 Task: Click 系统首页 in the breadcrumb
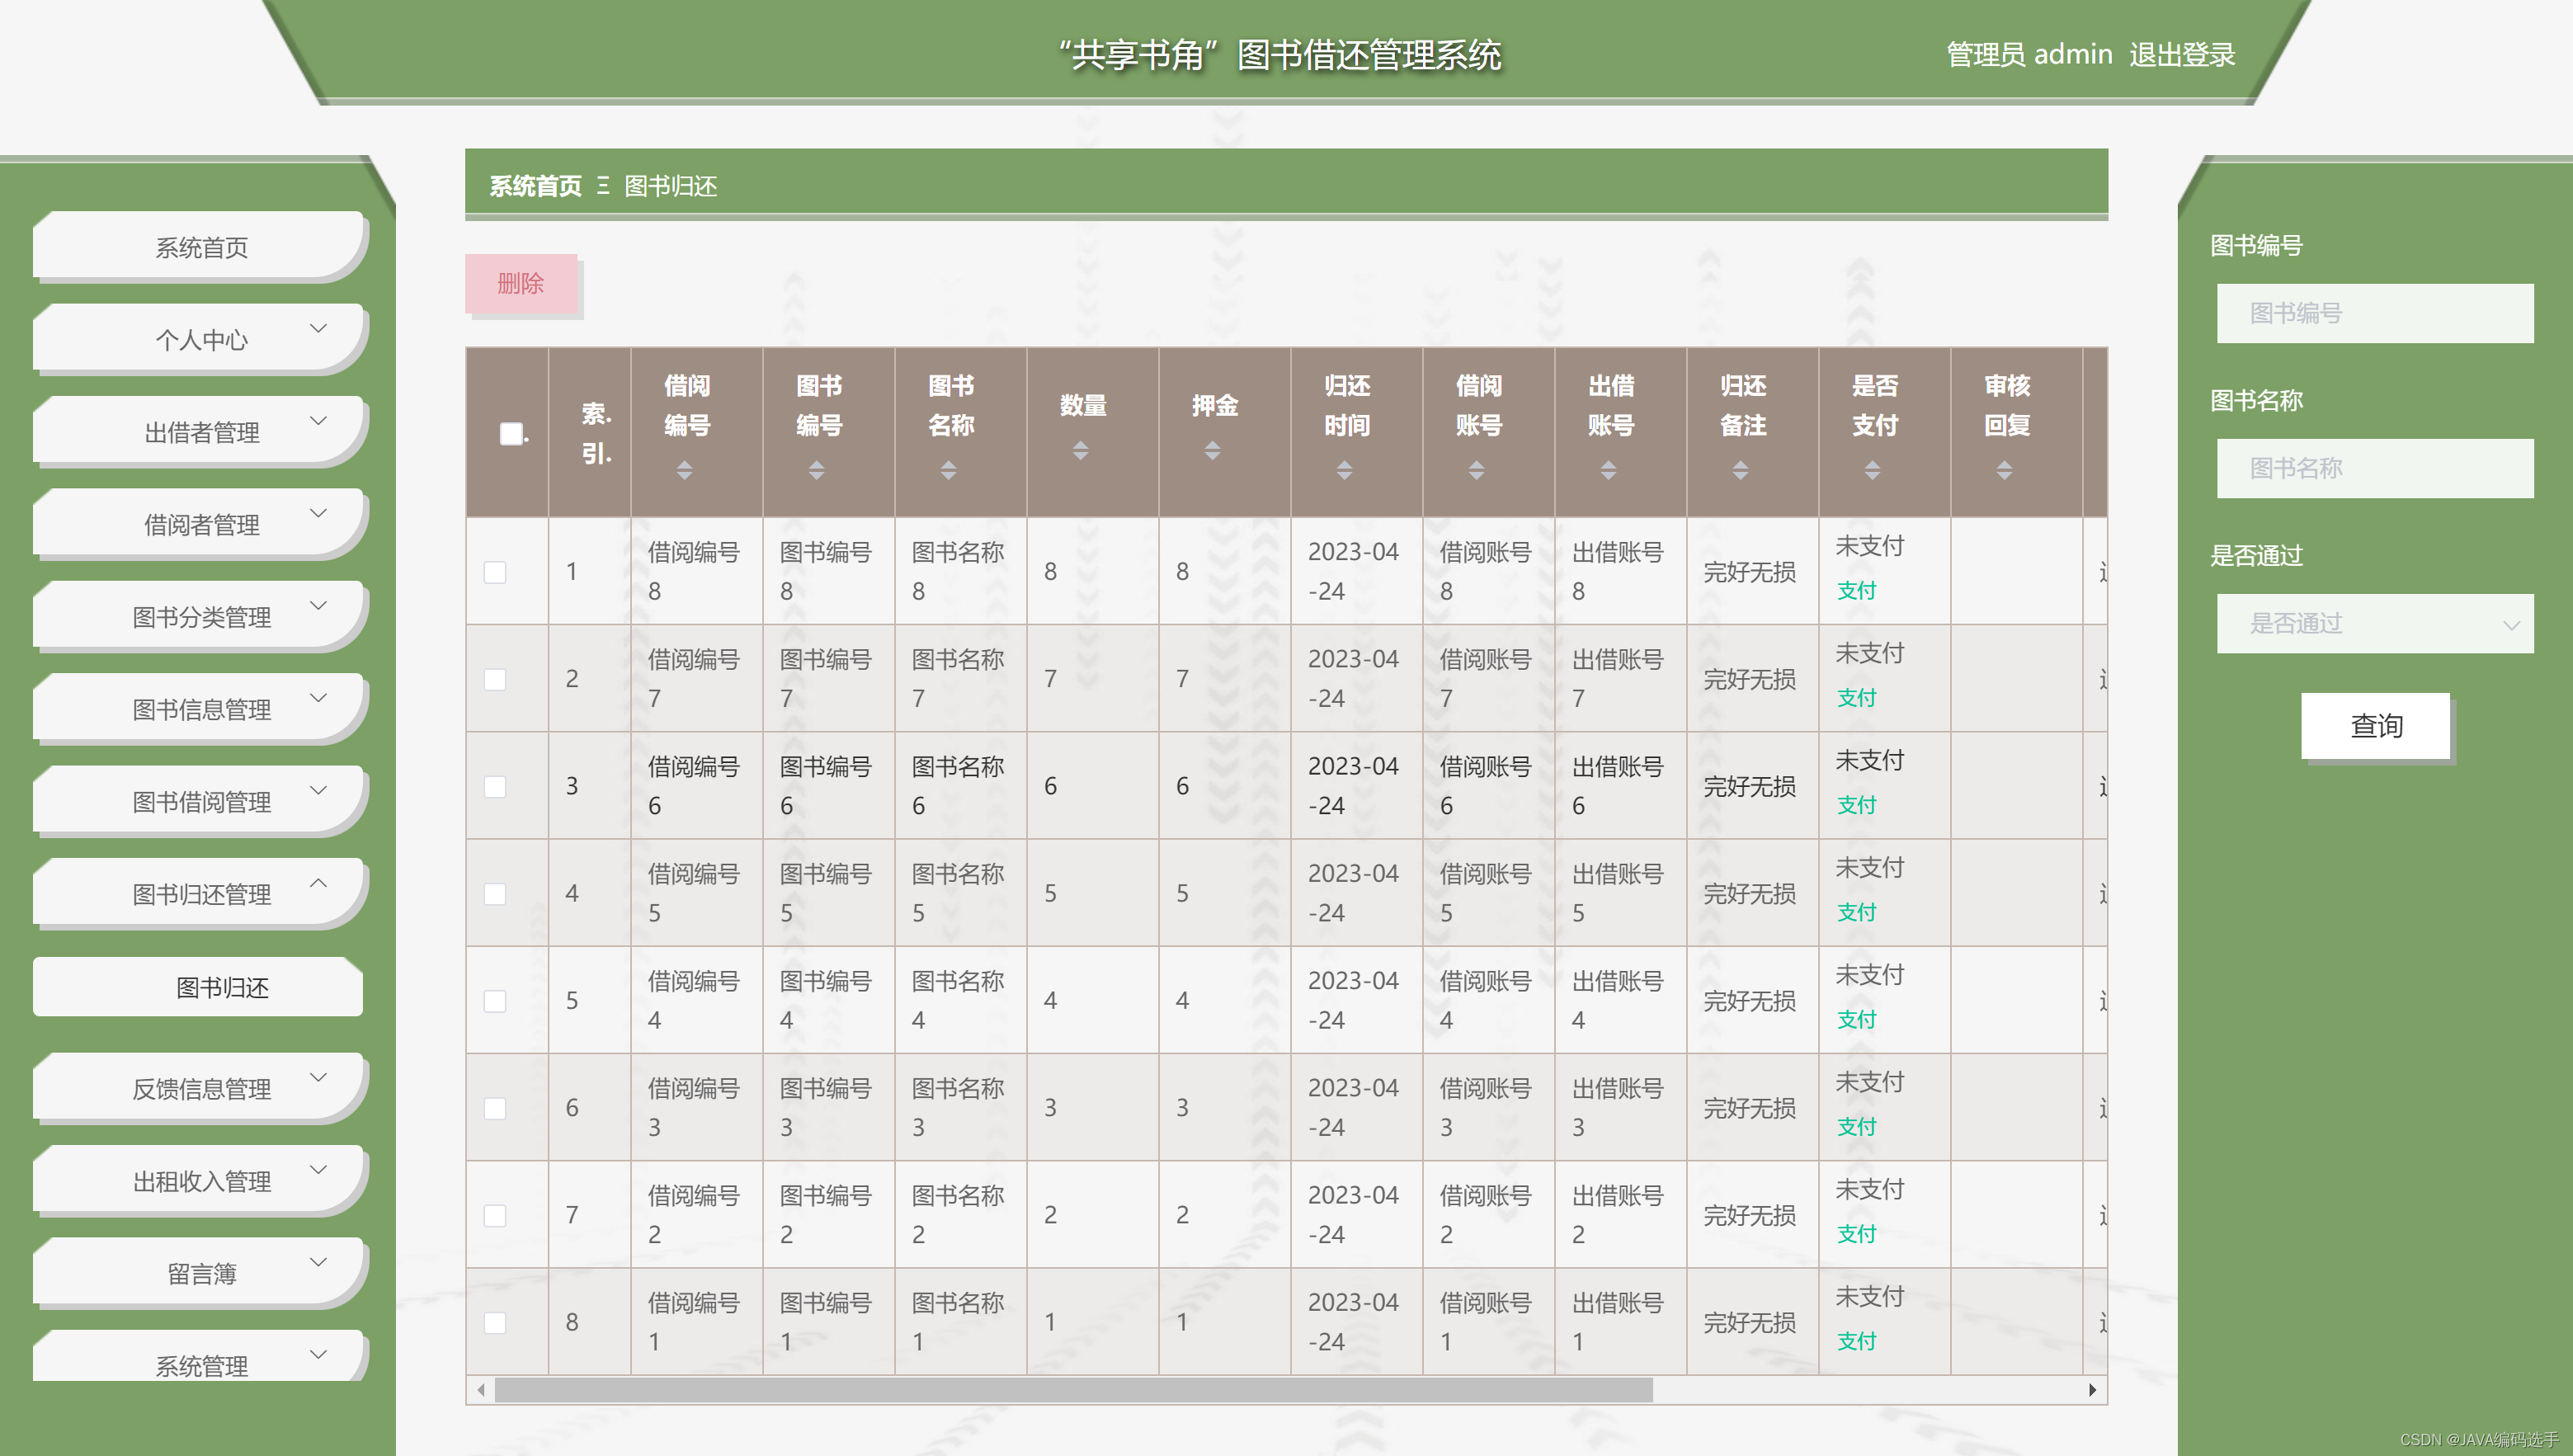click(x=535, y=186)
